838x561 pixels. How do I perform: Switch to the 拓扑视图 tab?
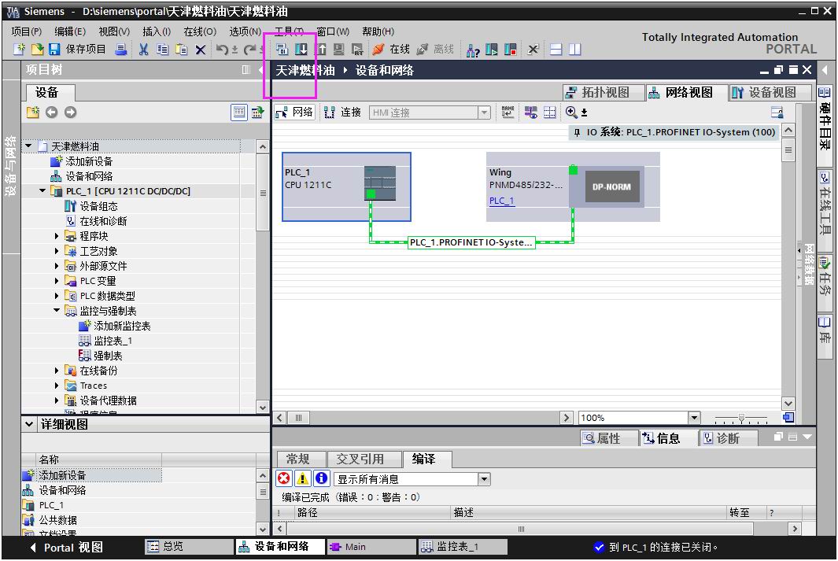597,93
